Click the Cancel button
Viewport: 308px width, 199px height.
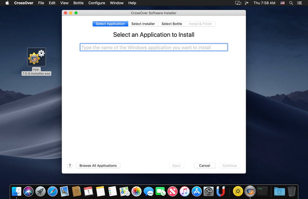(x=204, y=166)
